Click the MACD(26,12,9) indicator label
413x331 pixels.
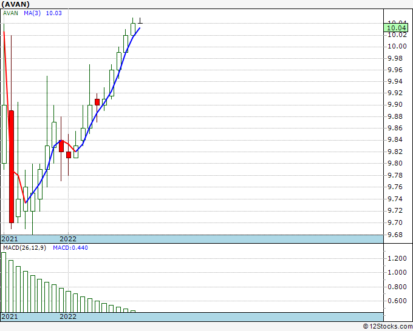click(x=24, y=248)
